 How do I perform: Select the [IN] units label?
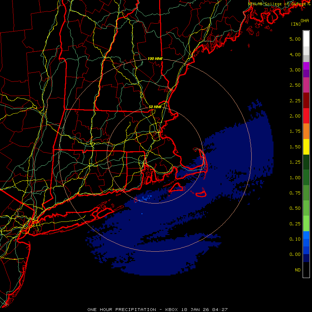[x=296, y=24]
